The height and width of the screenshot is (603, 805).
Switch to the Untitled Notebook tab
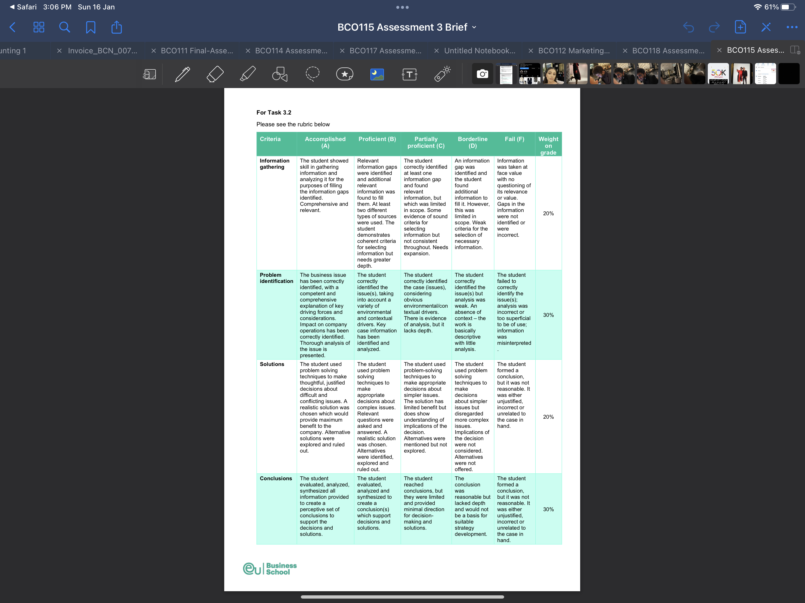click(x=479, y=51)
